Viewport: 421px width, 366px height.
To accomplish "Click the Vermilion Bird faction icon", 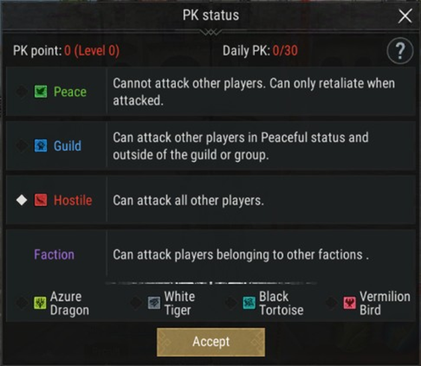I will [x=349, y=303].
